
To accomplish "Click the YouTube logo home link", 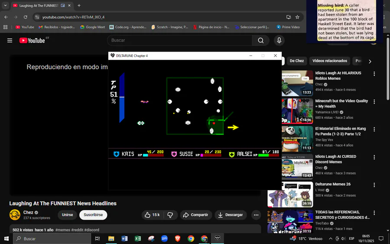I will (32, 40).
